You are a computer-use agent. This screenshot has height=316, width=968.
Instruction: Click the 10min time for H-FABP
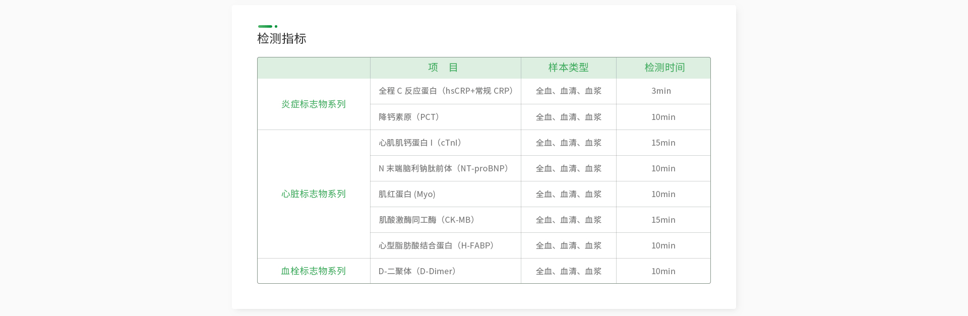point(663,245)
